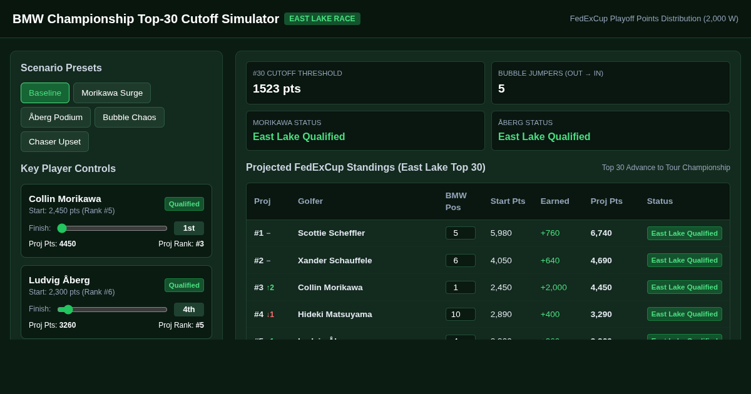
Task: Click the Projected FedExCup Standings heading
Action: 365,168
